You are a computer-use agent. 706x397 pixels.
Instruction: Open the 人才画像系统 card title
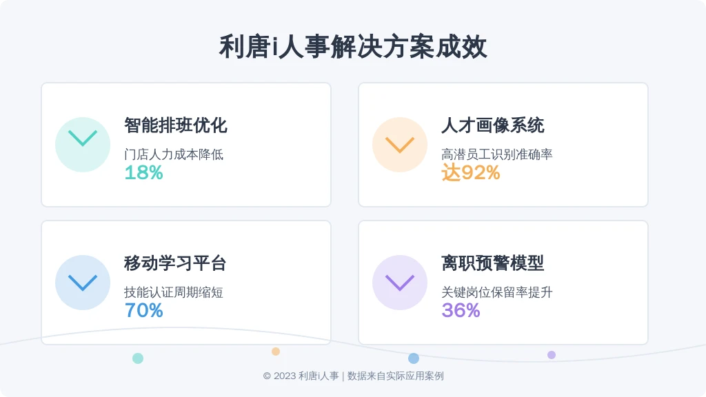coord(492,125)
